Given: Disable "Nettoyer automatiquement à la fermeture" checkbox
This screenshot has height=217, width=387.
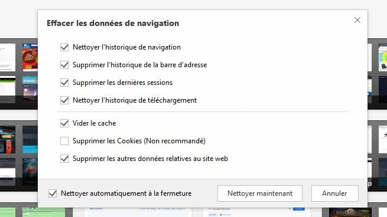Looking at the screenshot, I should (53, 193).
